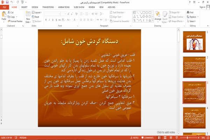Click the PERSIAN language indicator
Image resolution: width=210 pixels, height=140 pixels.
coord(23,138)
